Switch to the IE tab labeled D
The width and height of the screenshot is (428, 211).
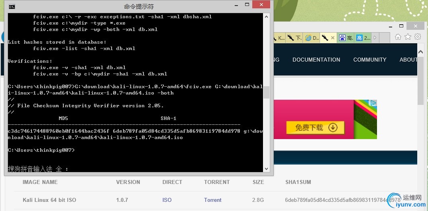tap(312, 38)
